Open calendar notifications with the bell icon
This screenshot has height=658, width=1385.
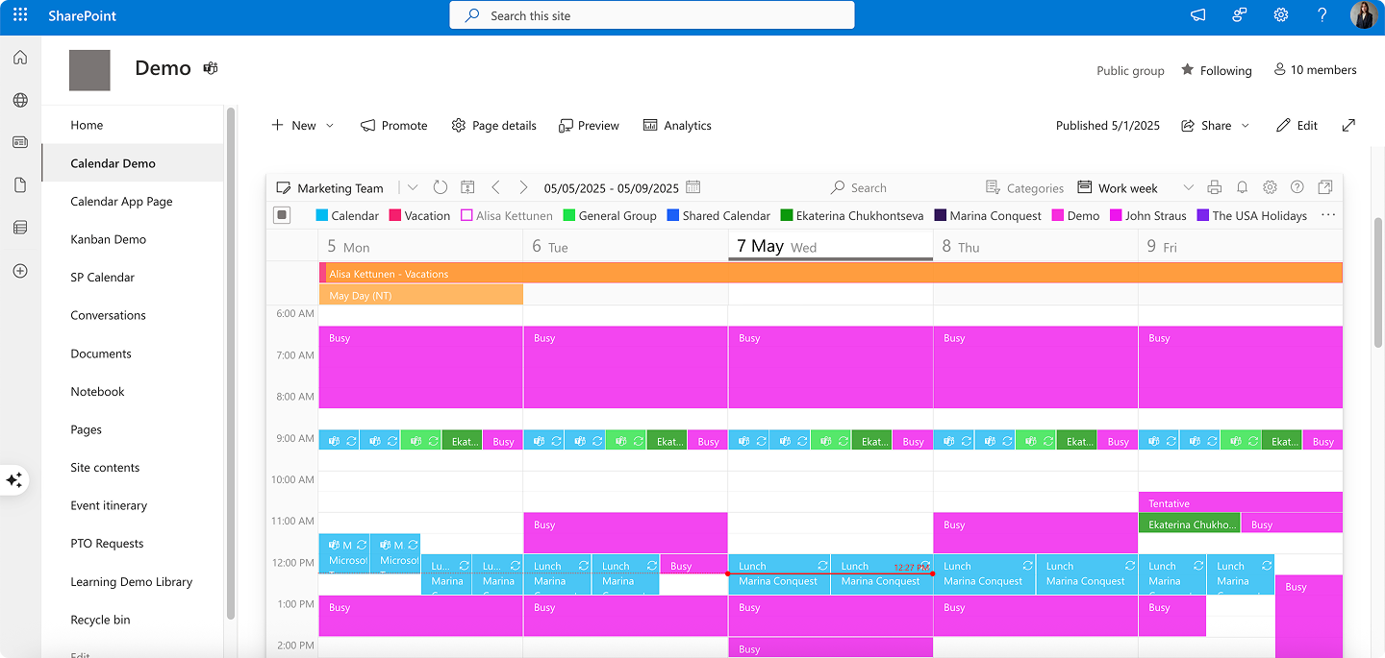[x=1242, y=187]
